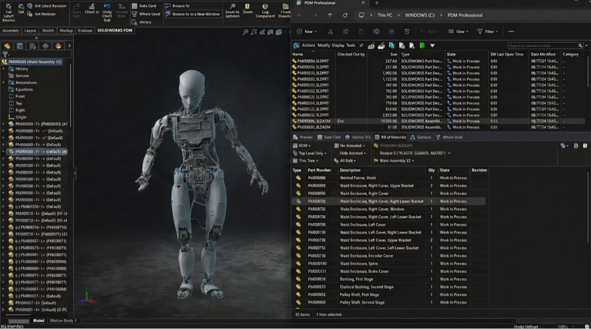Click the Copy icon in Explorer toolbar
Viewport: 591px width, 329px height.
[346, 31]
